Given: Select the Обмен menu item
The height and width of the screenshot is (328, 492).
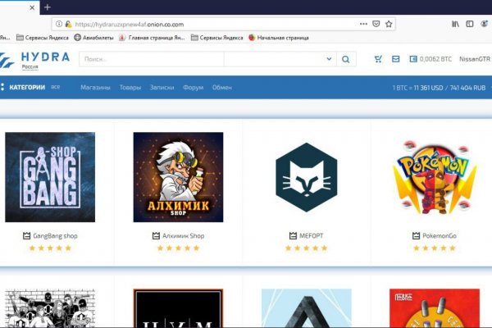Looking at the screenshot, I should (221, 87).
